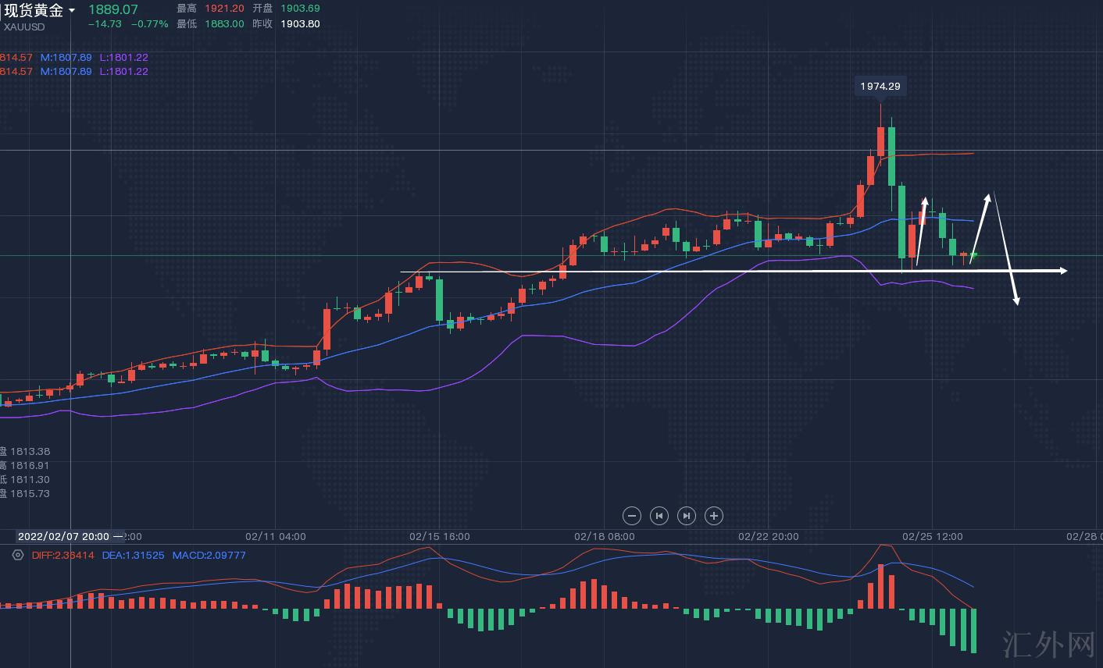1103x668 pixels.
Task: Click the 02/18 08:00 time axis label
Action: tap(605, 537)
